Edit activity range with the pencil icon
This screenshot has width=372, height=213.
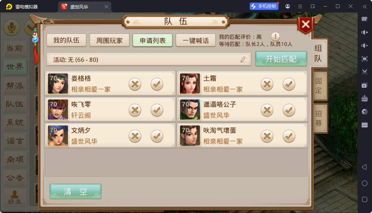pos(243,59)
